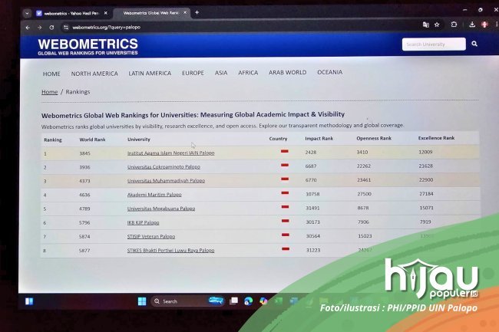Open the NORTH AMERICA menu item

pos(94,74)
